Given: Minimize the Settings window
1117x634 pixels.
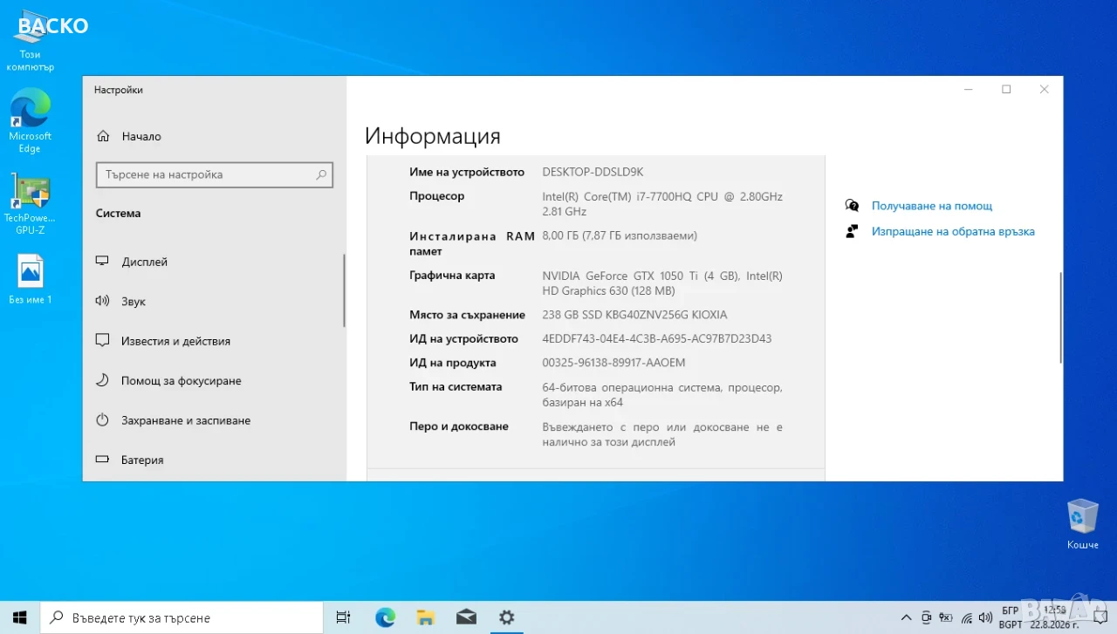Looking at the screenshot, I should click(x=968, y=89).
